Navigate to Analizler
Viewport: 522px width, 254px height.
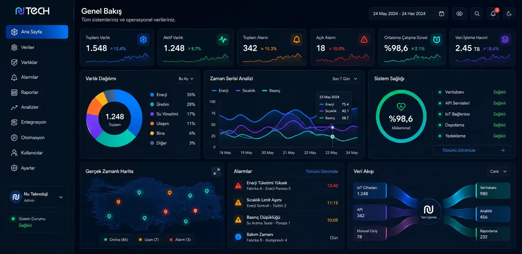(37, 107)
